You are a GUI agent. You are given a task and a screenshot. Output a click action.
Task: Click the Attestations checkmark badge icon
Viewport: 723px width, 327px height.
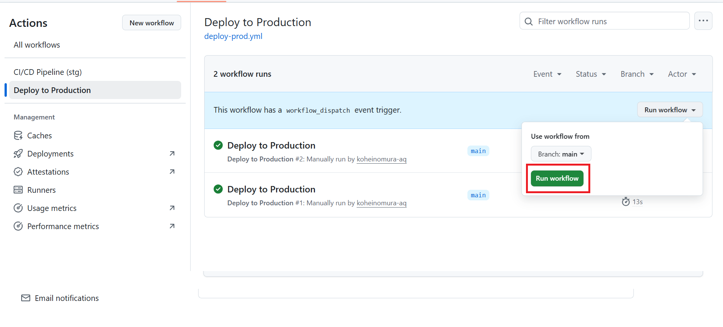[18, 172]
